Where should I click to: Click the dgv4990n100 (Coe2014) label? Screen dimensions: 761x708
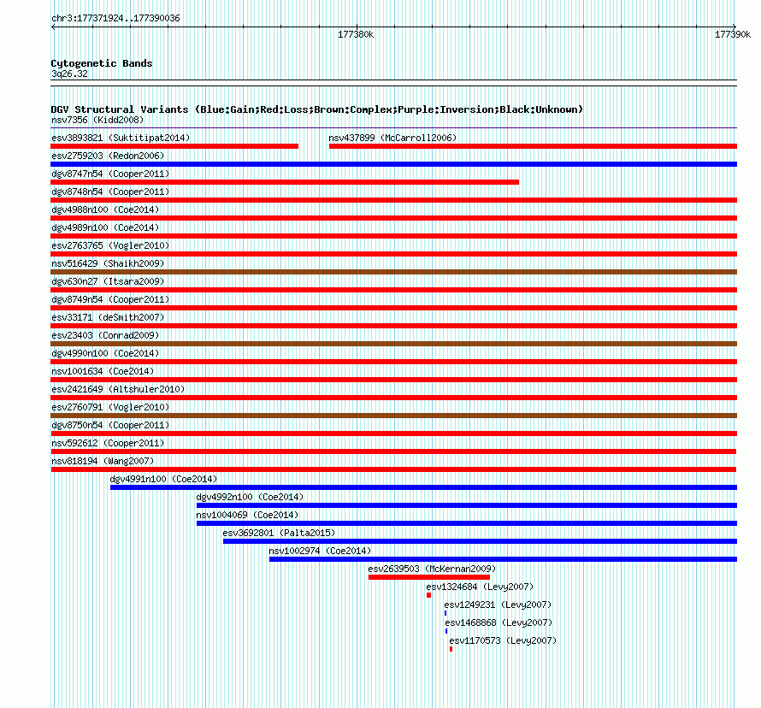click(x=105, y=353)
